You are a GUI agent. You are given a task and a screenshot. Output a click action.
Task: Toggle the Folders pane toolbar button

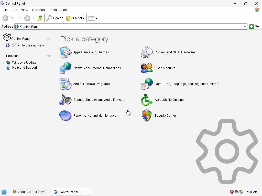[75, 18]
